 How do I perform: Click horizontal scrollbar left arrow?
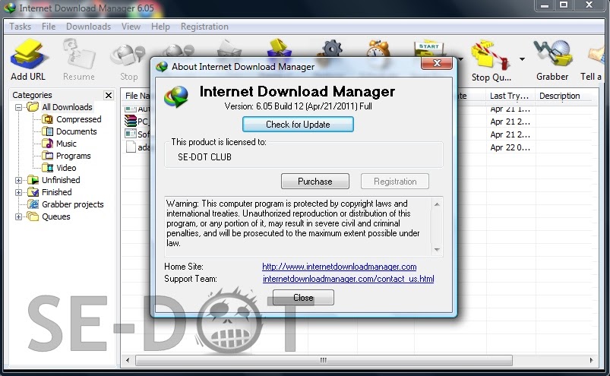pyautogui.click(x=128, y=360)
